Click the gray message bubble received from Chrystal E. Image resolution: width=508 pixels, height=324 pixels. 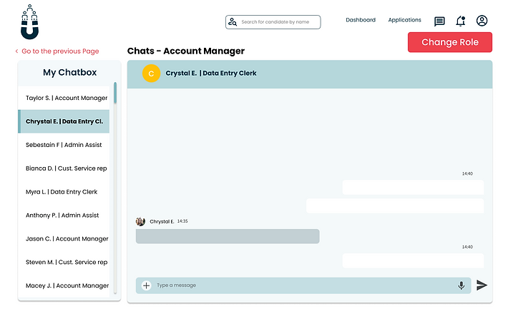(228, 236)
